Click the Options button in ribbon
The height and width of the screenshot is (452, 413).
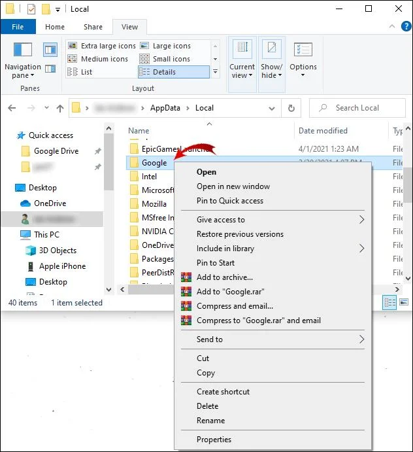303,61
